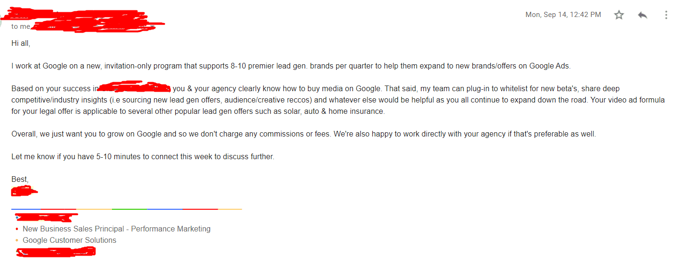Click the redacted name in the signature block
675x265 pixels.
[46, 218]
